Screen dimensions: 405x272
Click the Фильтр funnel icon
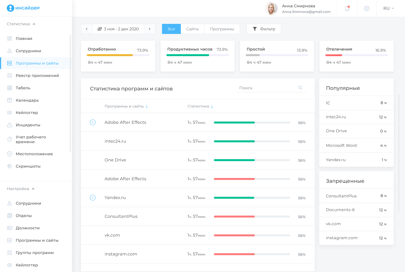[x=255, y=29]
